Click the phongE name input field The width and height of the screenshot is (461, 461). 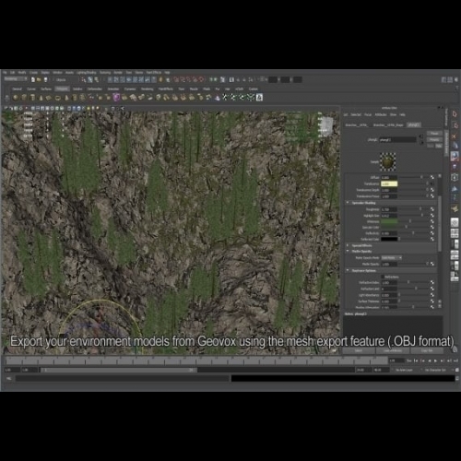[x=397, y=140]
